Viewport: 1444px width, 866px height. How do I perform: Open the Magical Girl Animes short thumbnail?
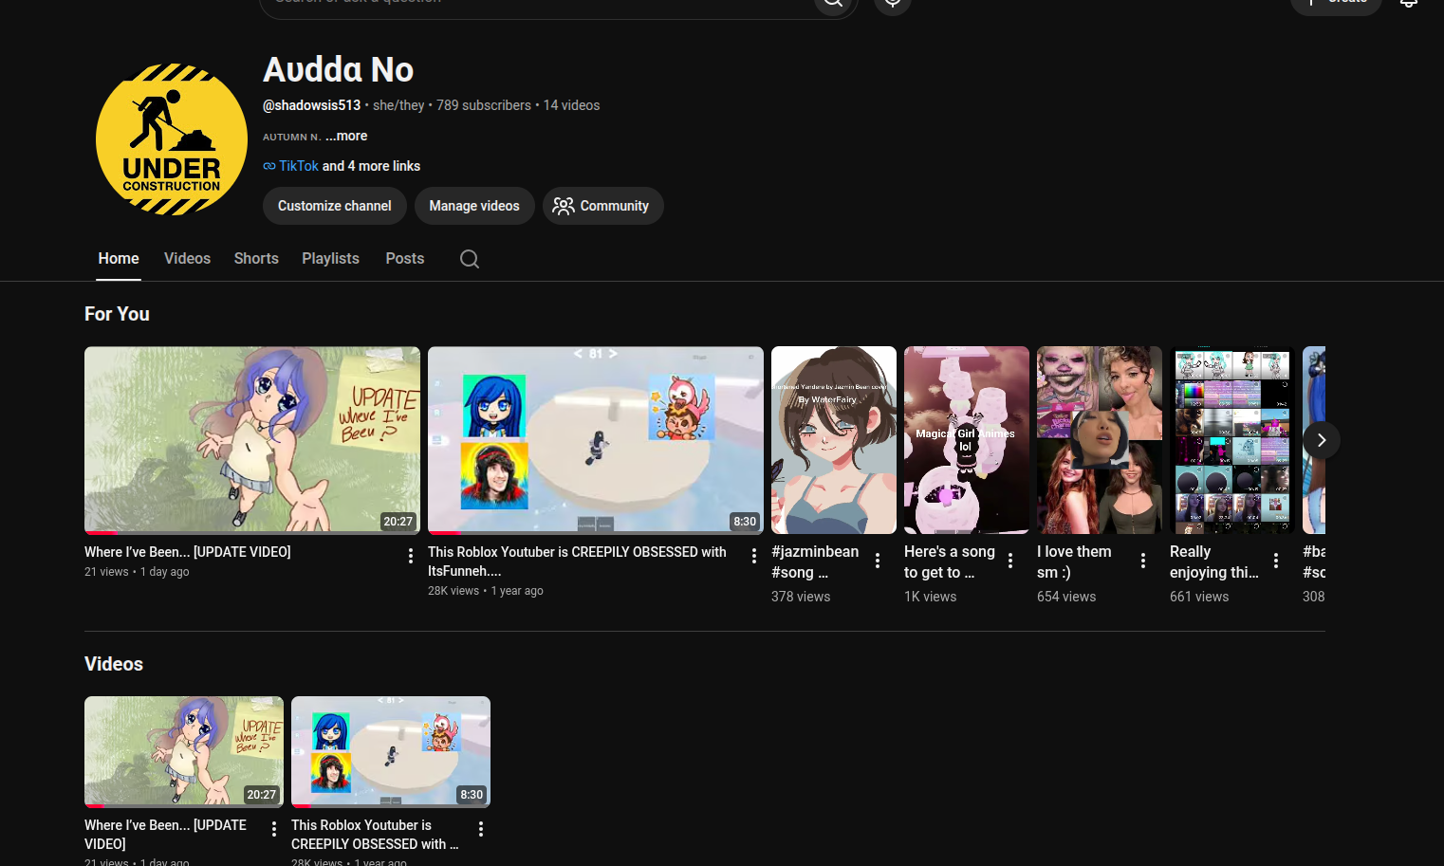click(967, 440)
